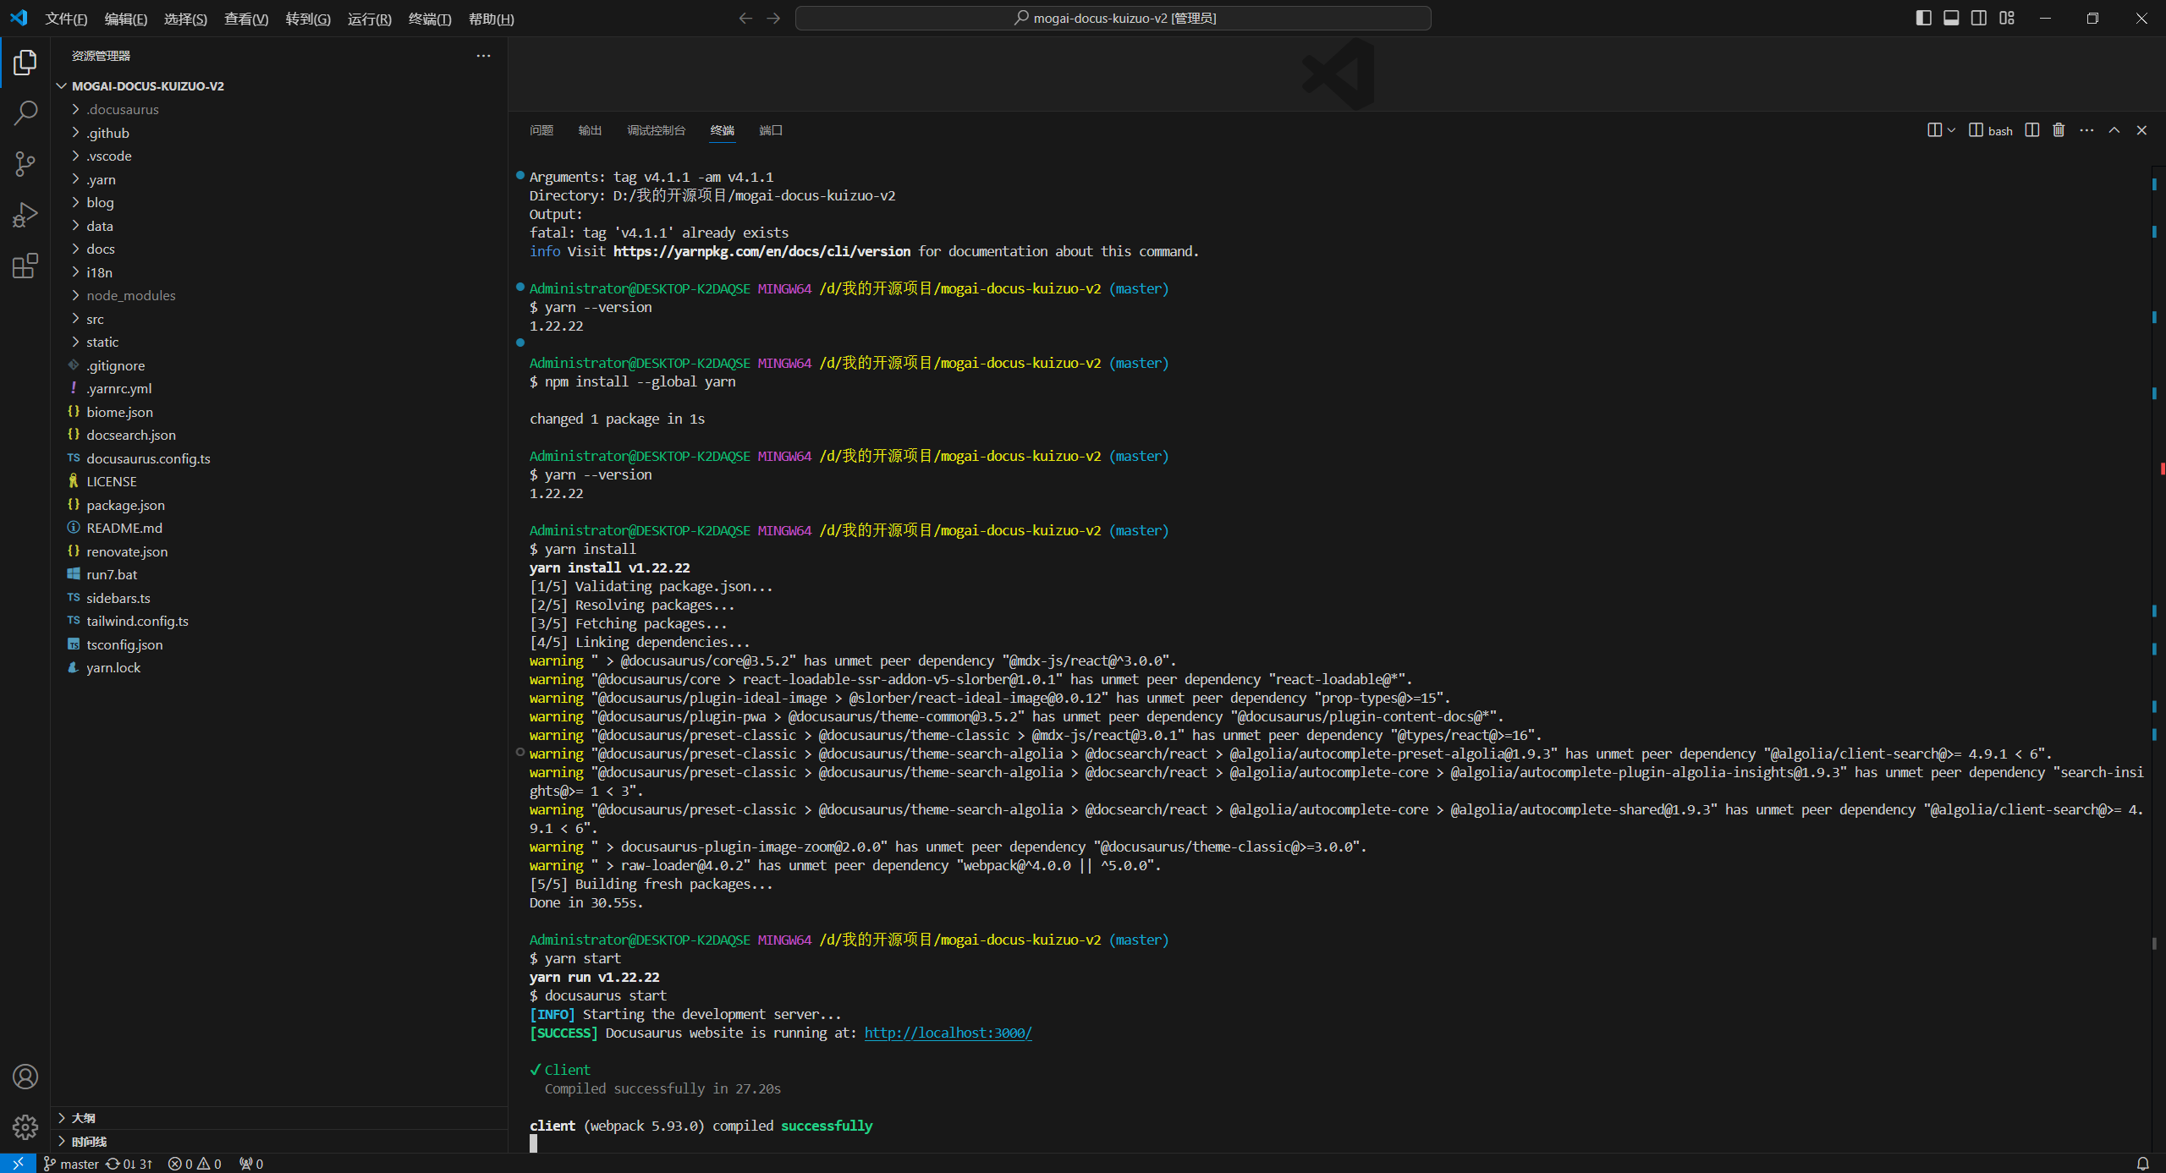Expand the blog folder
This screenshot has width=2166, height=1173.
[279, 202]
